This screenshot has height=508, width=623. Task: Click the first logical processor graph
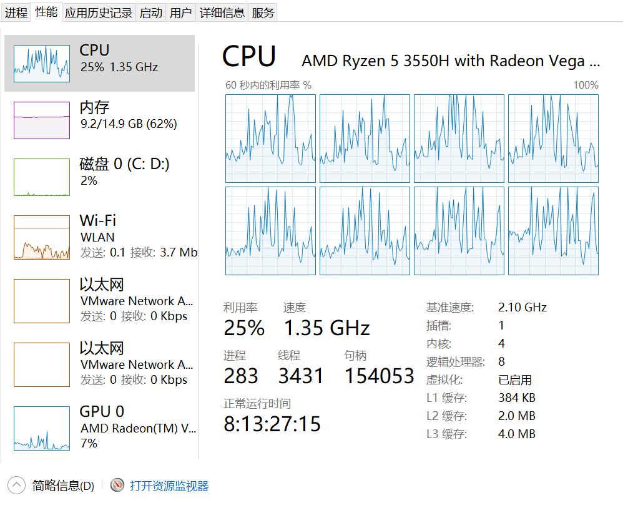[x=270, y=139]
